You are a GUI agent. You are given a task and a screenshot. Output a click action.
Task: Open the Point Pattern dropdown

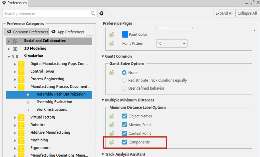tap(172, 44)
